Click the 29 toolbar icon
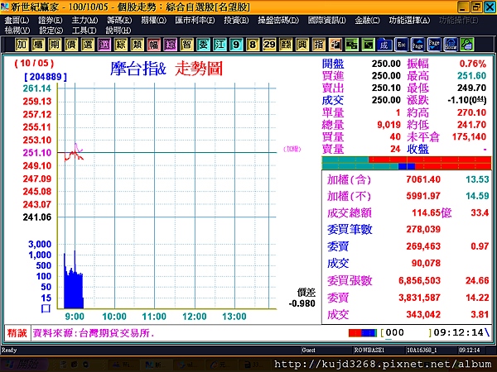Image resolution: width=497 pixels, height=372 pixels. click(x=269, y=45)
